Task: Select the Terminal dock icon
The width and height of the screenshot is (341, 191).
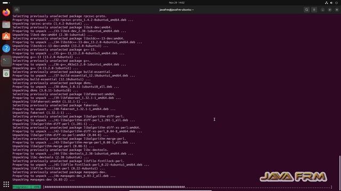Action: pos(6,61)
